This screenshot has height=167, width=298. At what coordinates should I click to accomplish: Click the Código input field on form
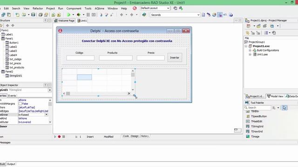click(81, 58)
